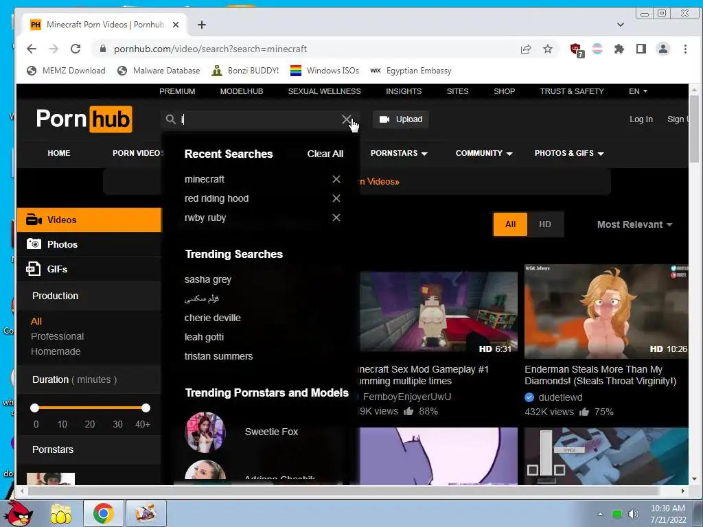Share this page using the address bar icon

point(525,49)
